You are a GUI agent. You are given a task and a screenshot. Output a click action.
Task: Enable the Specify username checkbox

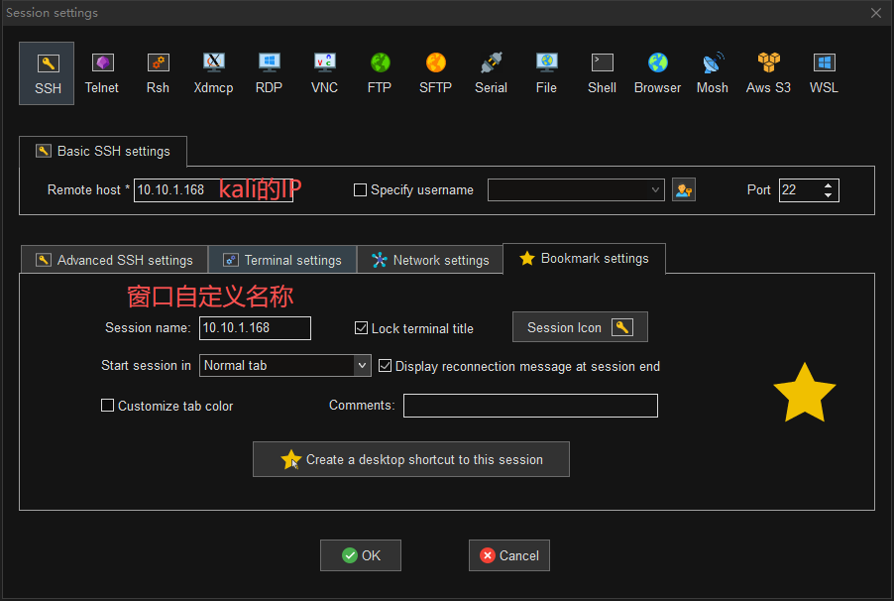point(361,190)
